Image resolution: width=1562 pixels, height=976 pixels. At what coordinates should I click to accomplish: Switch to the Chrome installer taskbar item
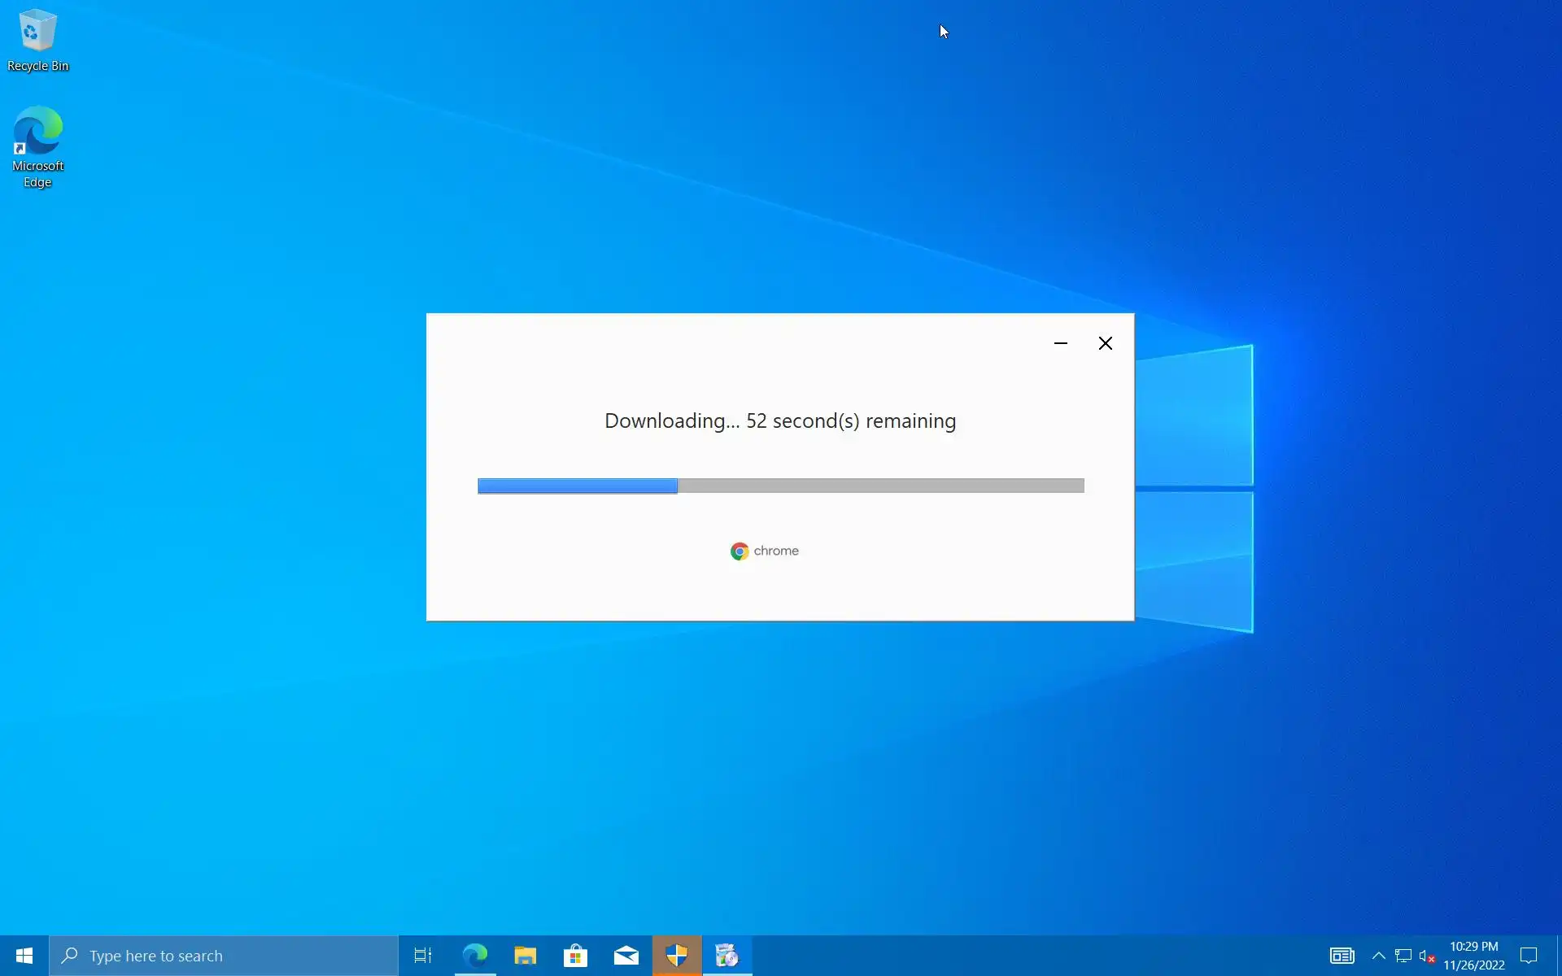point(727,956)
